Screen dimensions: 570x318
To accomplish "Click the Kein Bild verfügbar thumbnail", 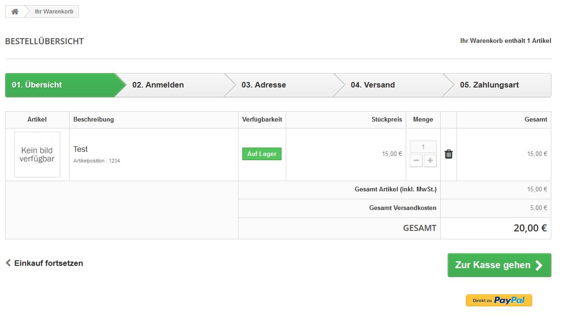I will pos(37,155).
